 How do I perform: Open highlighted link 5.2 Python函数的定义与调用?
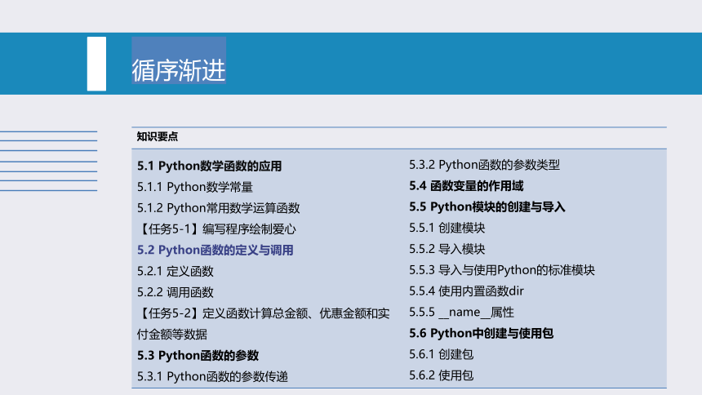(215, 250)
